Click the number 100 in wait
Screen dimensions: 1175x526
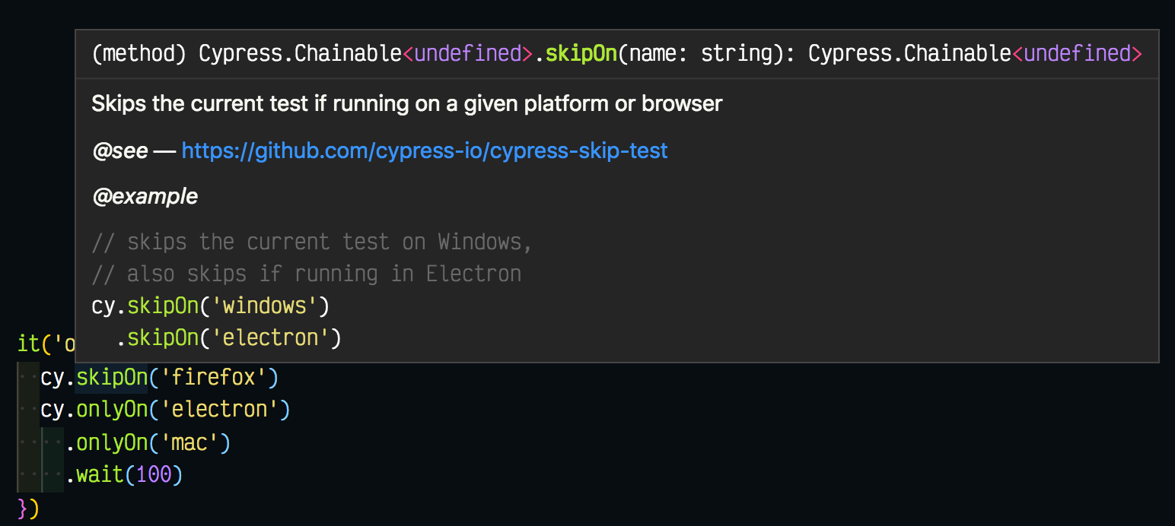pos(154,475)
